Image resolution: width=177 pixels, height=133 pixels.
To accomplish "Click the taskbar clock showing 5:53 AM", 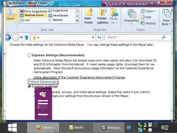I will click(165, 127).
